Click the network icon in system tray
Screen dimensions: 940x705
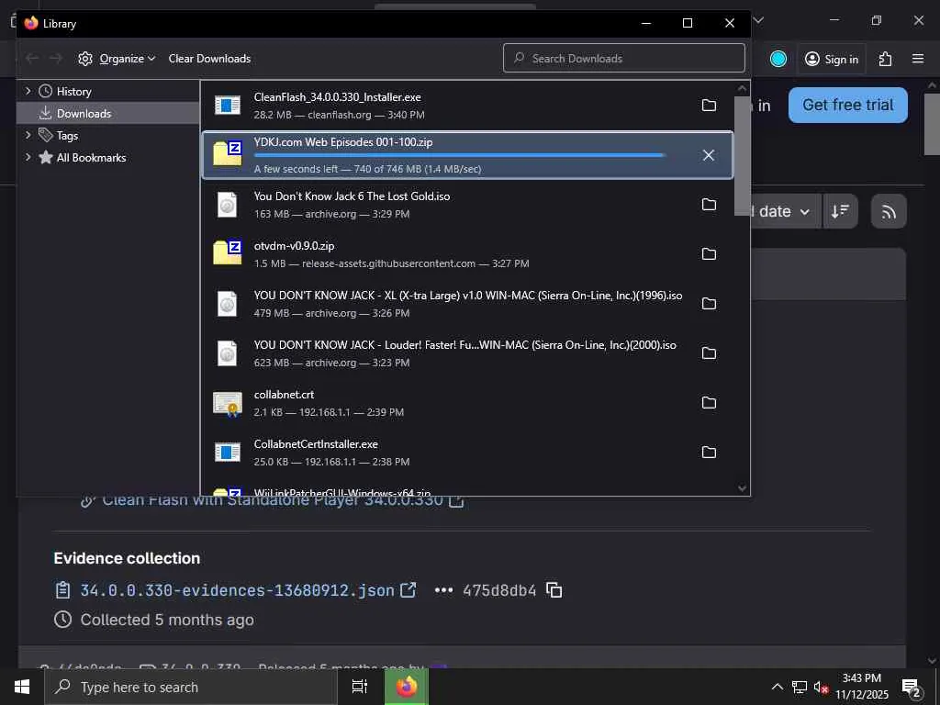[800, 687]
